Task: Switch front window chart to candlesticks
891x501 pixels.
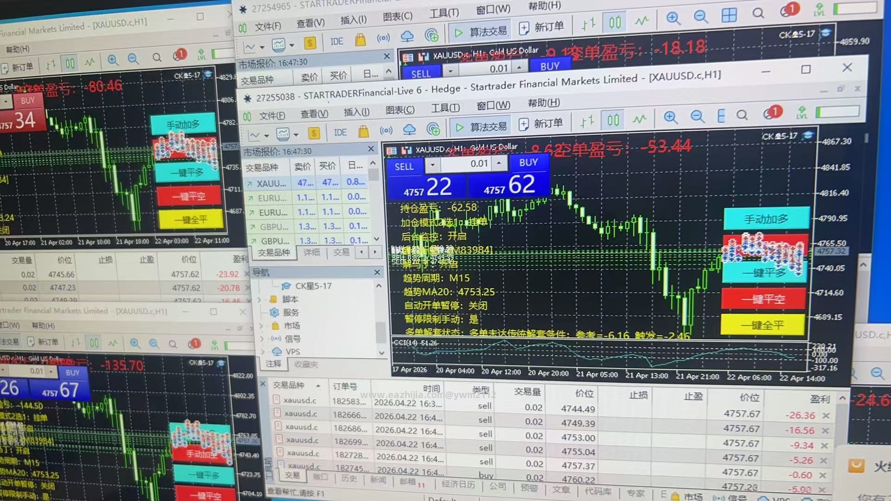Action: point(613,121)
